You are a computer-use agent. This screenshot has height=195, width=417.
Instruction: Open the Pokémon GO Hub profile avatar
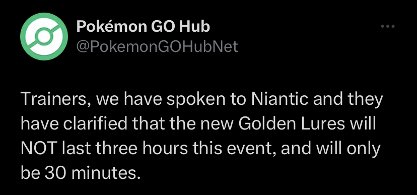click(x=44, y=36)
